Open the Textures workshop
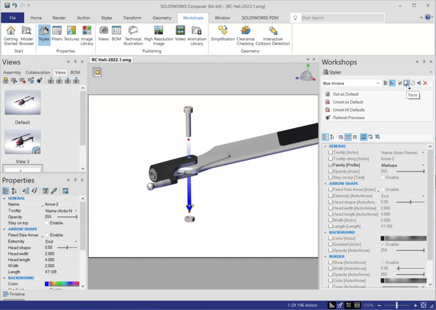Image resolution: width=436 pixels, height=310 pixels. (71, 36)
